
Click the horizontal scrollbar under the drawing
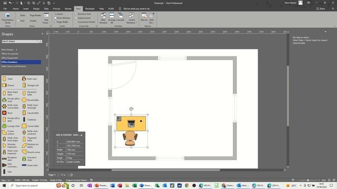[166, 170]
